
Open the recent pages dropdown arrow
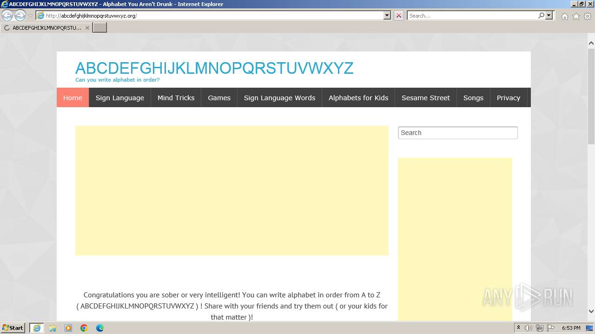[30, 15]
